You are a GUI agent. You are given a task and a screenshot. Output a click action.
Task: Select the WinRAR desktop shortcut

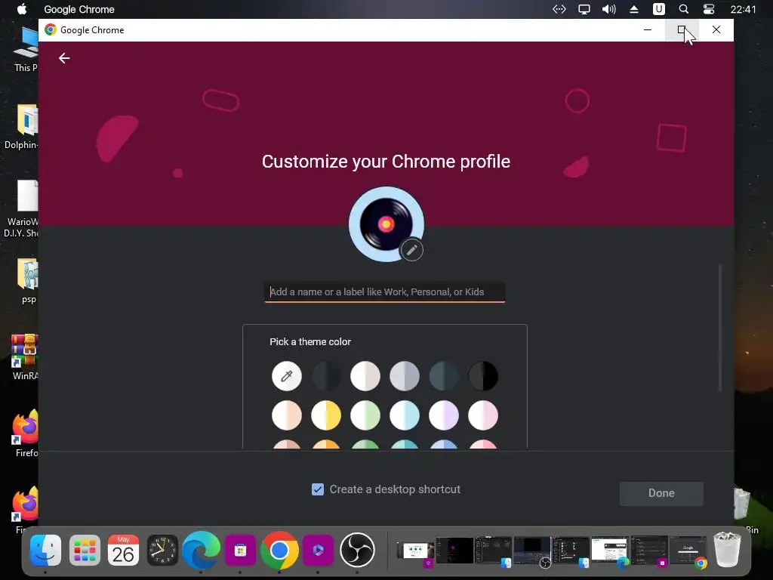[x=25, y=357]
